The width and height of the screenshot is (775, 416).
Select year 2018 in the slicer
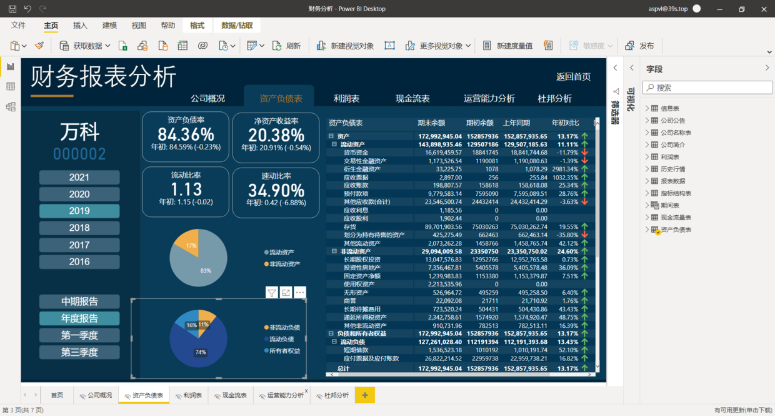(79, 228)
